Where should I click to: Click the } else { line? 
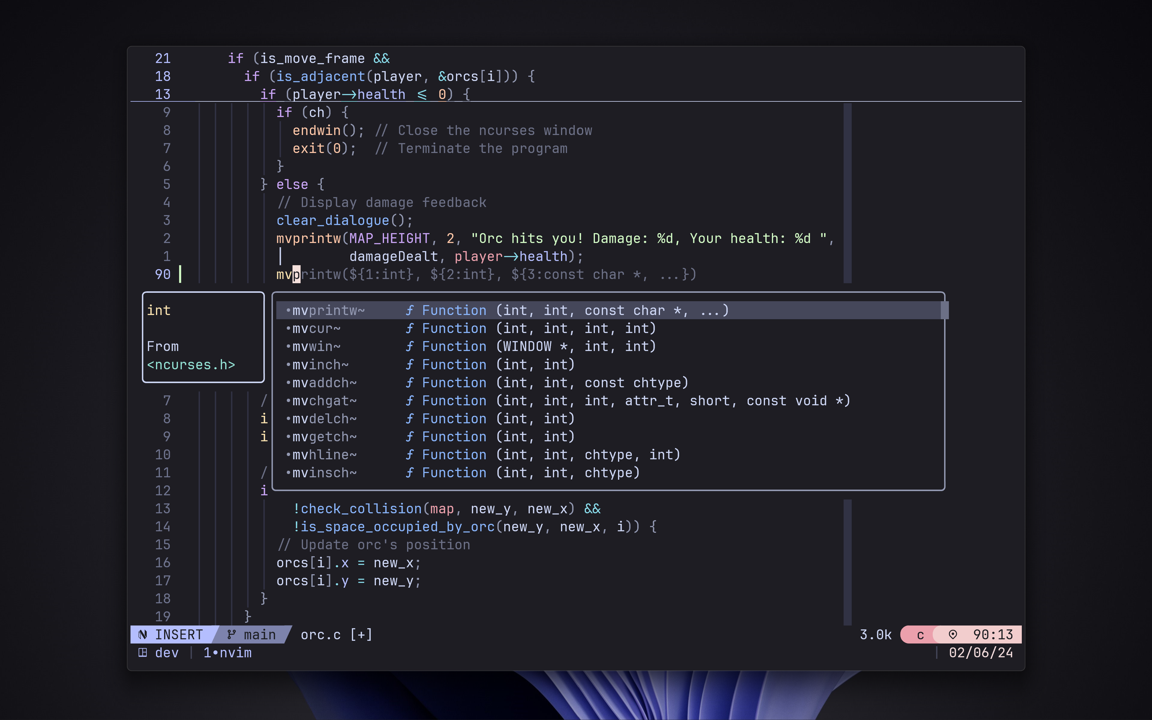coord(292,185)
